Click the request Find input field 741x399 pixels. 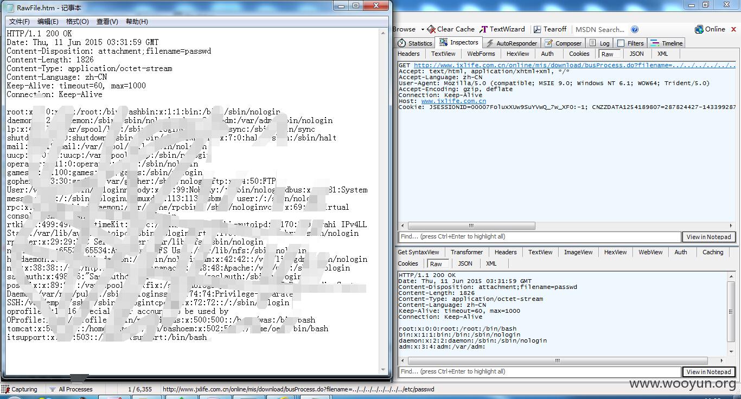tap(539, 237)
